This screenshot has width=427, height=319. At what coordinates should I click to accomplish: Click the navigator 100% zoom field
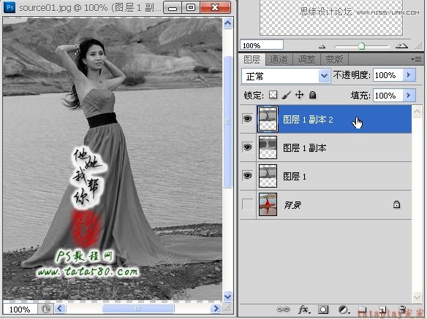coord(262,45)
